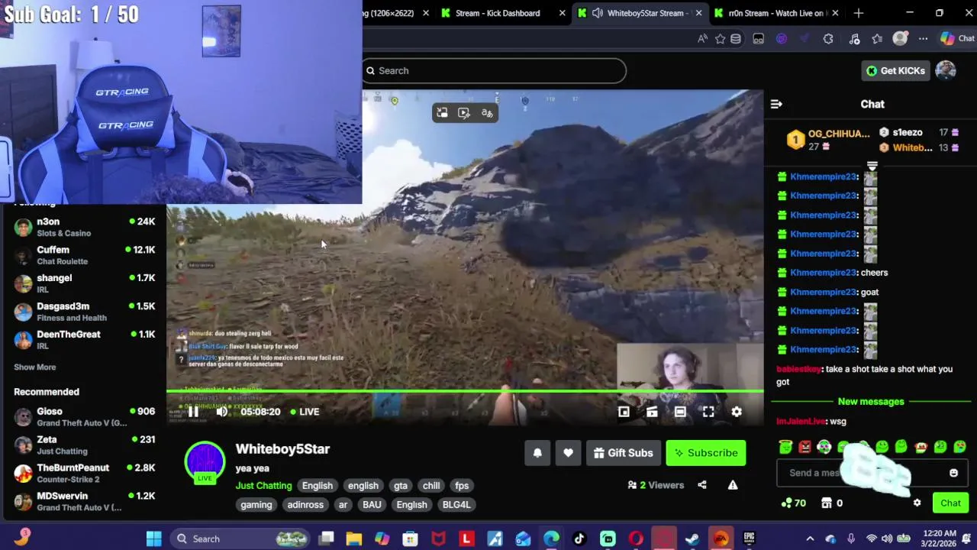Select the BLG4L tag
Viewport: 977px width, 550px height.
tap(456, 505)
